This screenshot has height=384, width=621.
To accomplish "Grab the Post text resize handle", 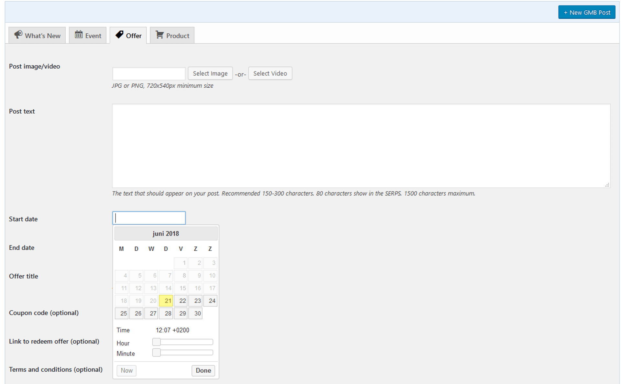I will tap(607, 185).
